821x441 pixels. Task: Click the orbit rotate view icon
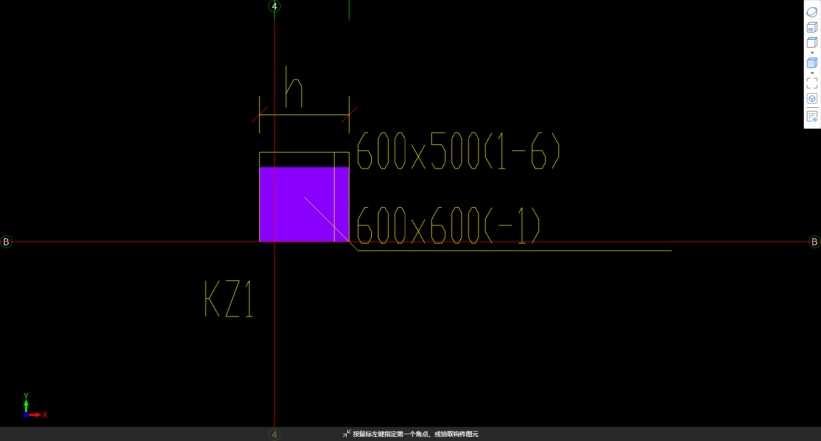pos(812,12)
